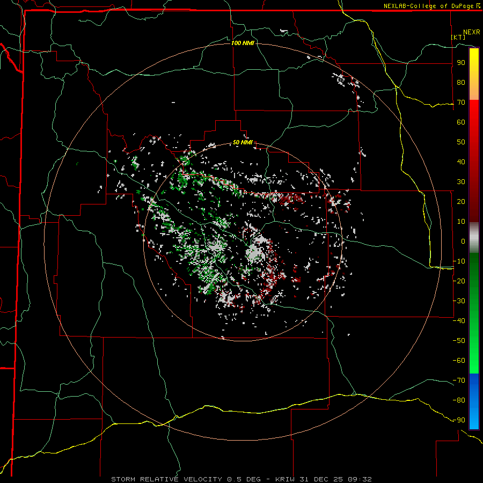Click the 80 value on velocity scale

pyautogui.click(x=461, y=82)
